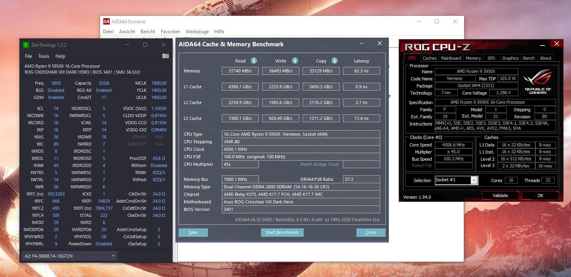Click the ProcODT value 43.6 Ω
The image size is (571, 277).
(x=159, y=158)
